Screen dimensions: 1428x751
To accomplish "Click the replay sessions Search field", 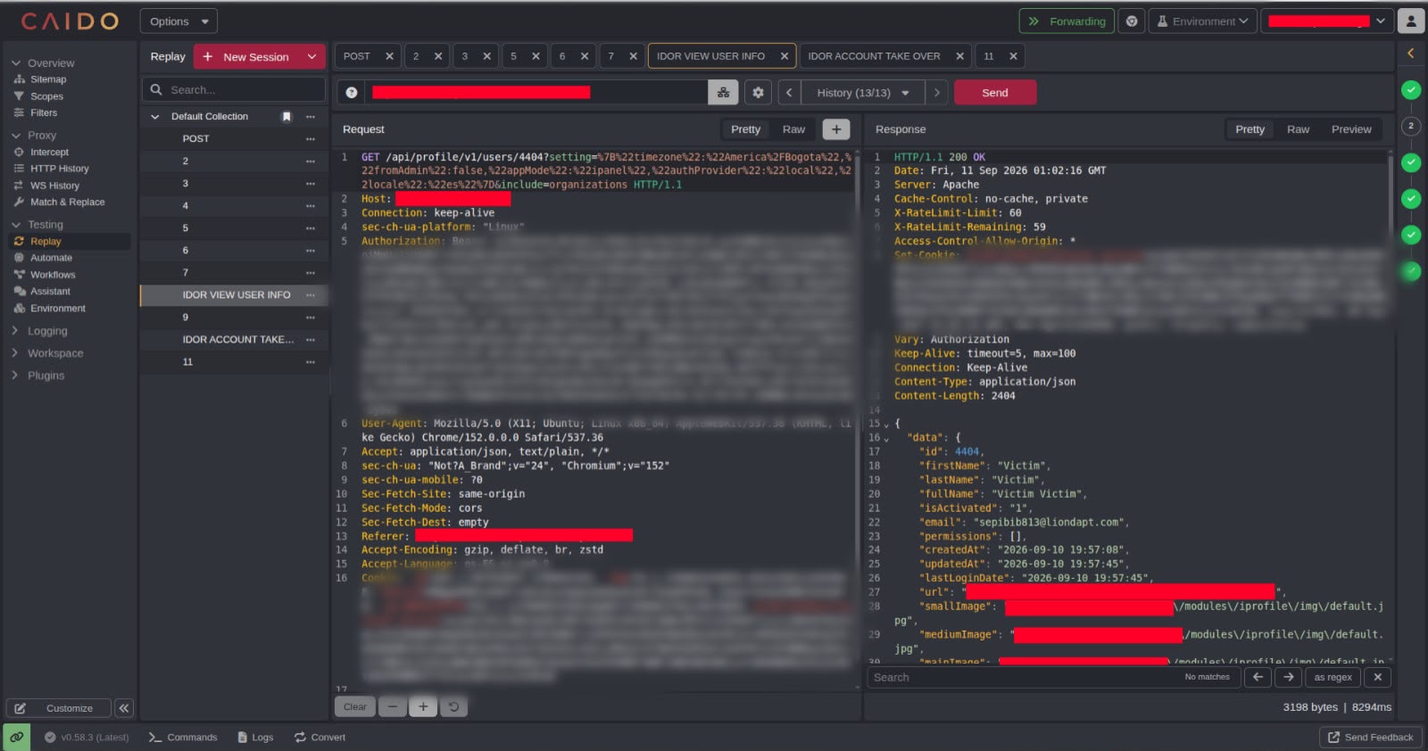I will (234, 90).
